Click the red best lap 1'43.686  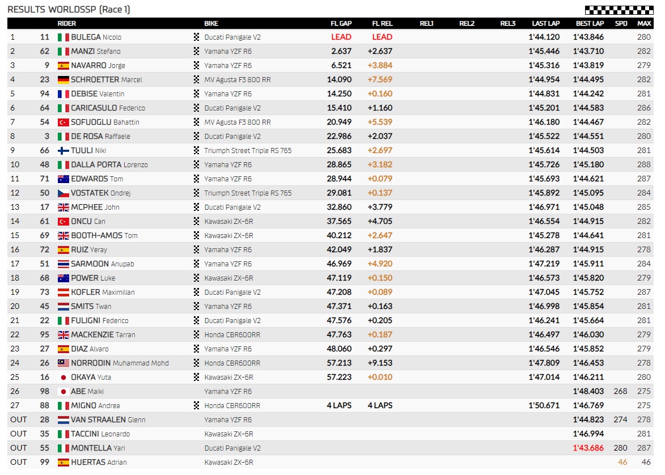tap(588, 448)
